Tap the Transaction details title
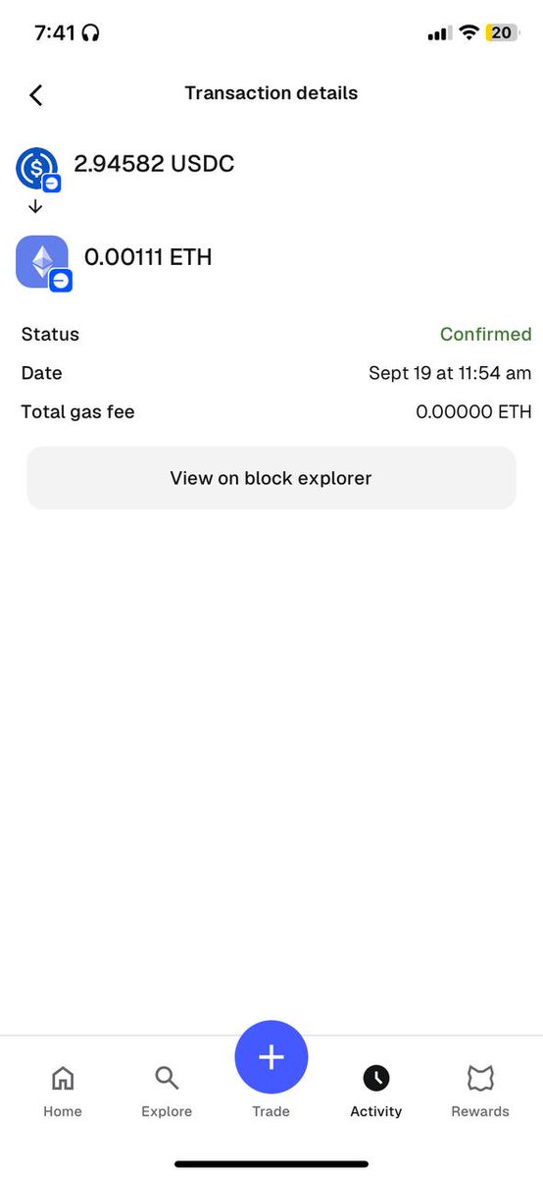 point(271,93)
